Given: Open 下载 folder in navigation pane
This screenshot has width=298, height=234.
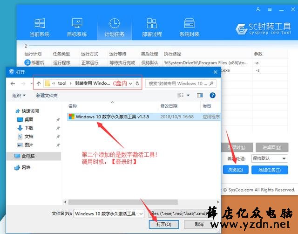Looking at the screenshot, I should (25, 128).
